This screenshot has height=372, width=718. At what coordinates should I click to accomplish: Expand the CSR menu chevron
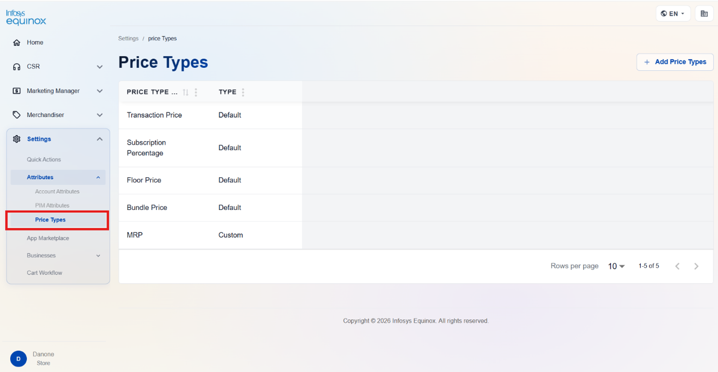pyautogui.click(x=99, y=67)
